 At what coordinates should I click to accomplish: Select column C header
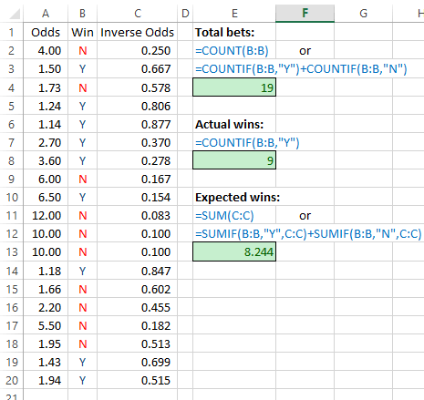138,14
